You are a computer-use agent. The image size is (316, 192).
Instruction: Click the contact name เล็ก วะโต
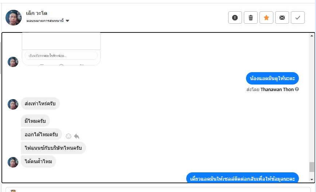(x=37, y=13)
